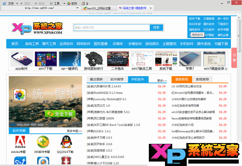Screen dimensions: 242x166
Task: Open the 凡跃德州扑克 2.14.43 entry
Action: pos(104,86)
